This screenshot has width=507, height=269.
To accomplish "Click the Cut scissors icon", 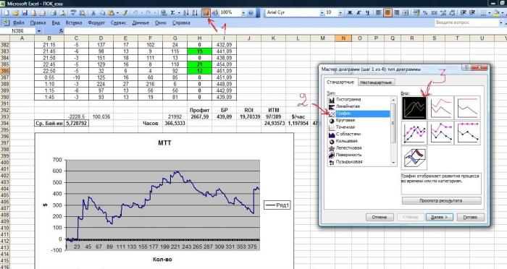I will click(x=93, y=13).
